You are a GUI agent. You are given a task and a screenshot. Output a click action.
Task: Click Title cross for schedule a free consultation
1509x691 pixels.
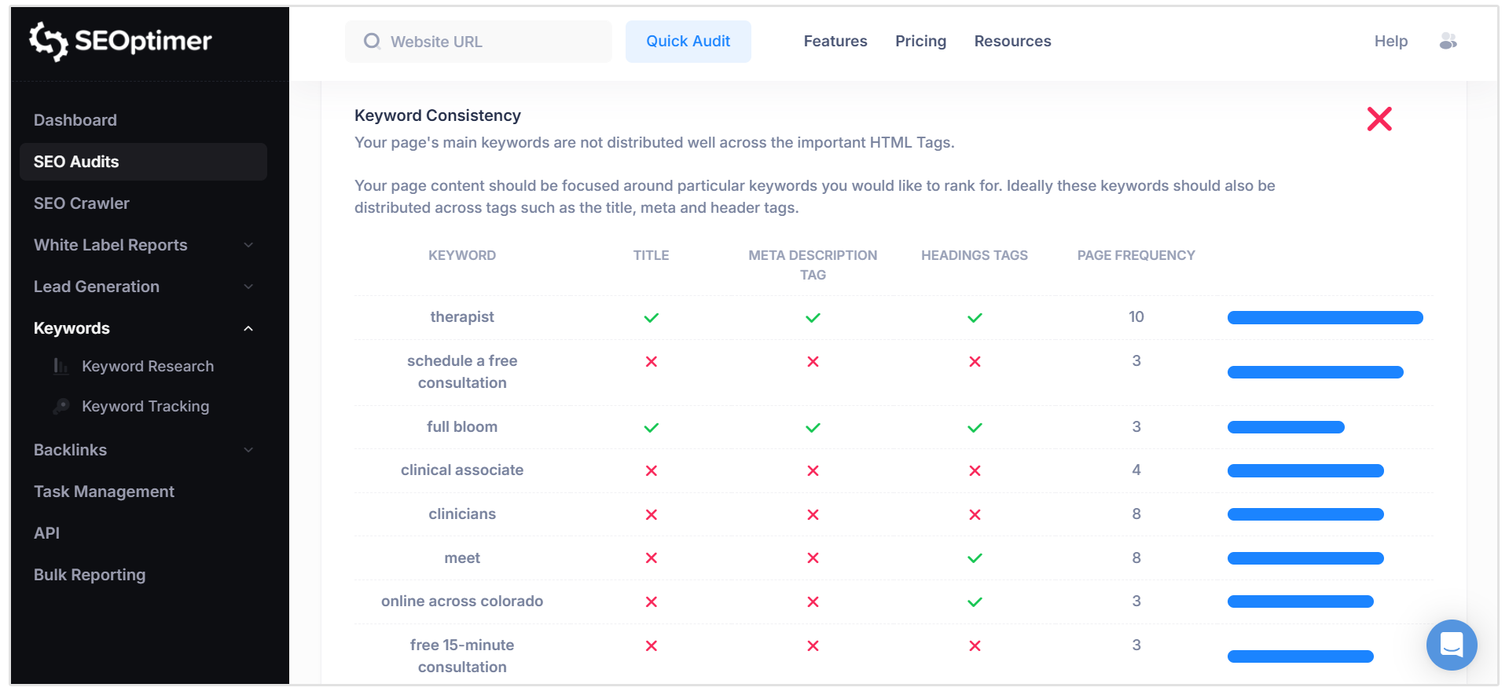pos(652,361)
